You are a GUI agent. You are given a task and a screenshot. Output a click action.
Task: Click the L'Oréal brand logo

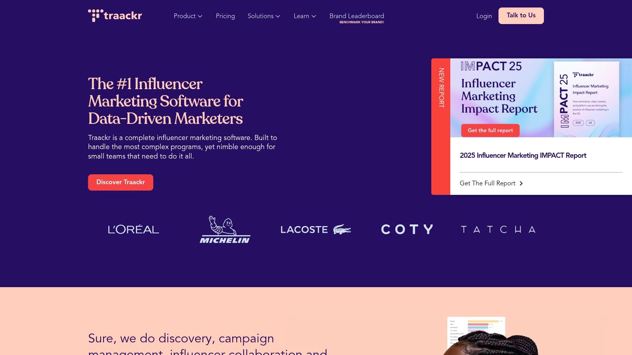[x=134, y=229]
